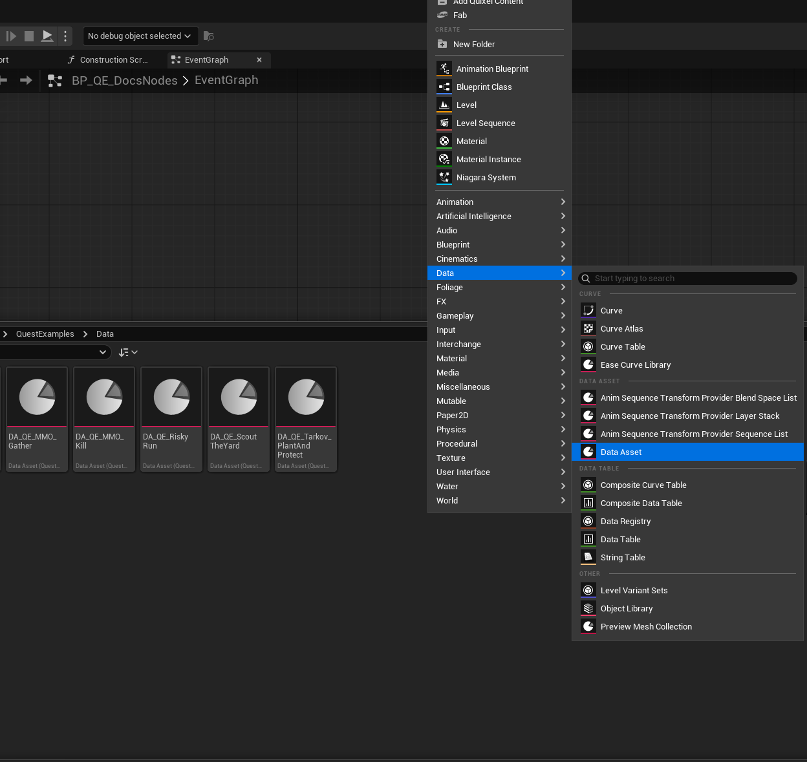Open the Blueprint submenu
This screenshot has width=807, height=762.
click(499, 244)
